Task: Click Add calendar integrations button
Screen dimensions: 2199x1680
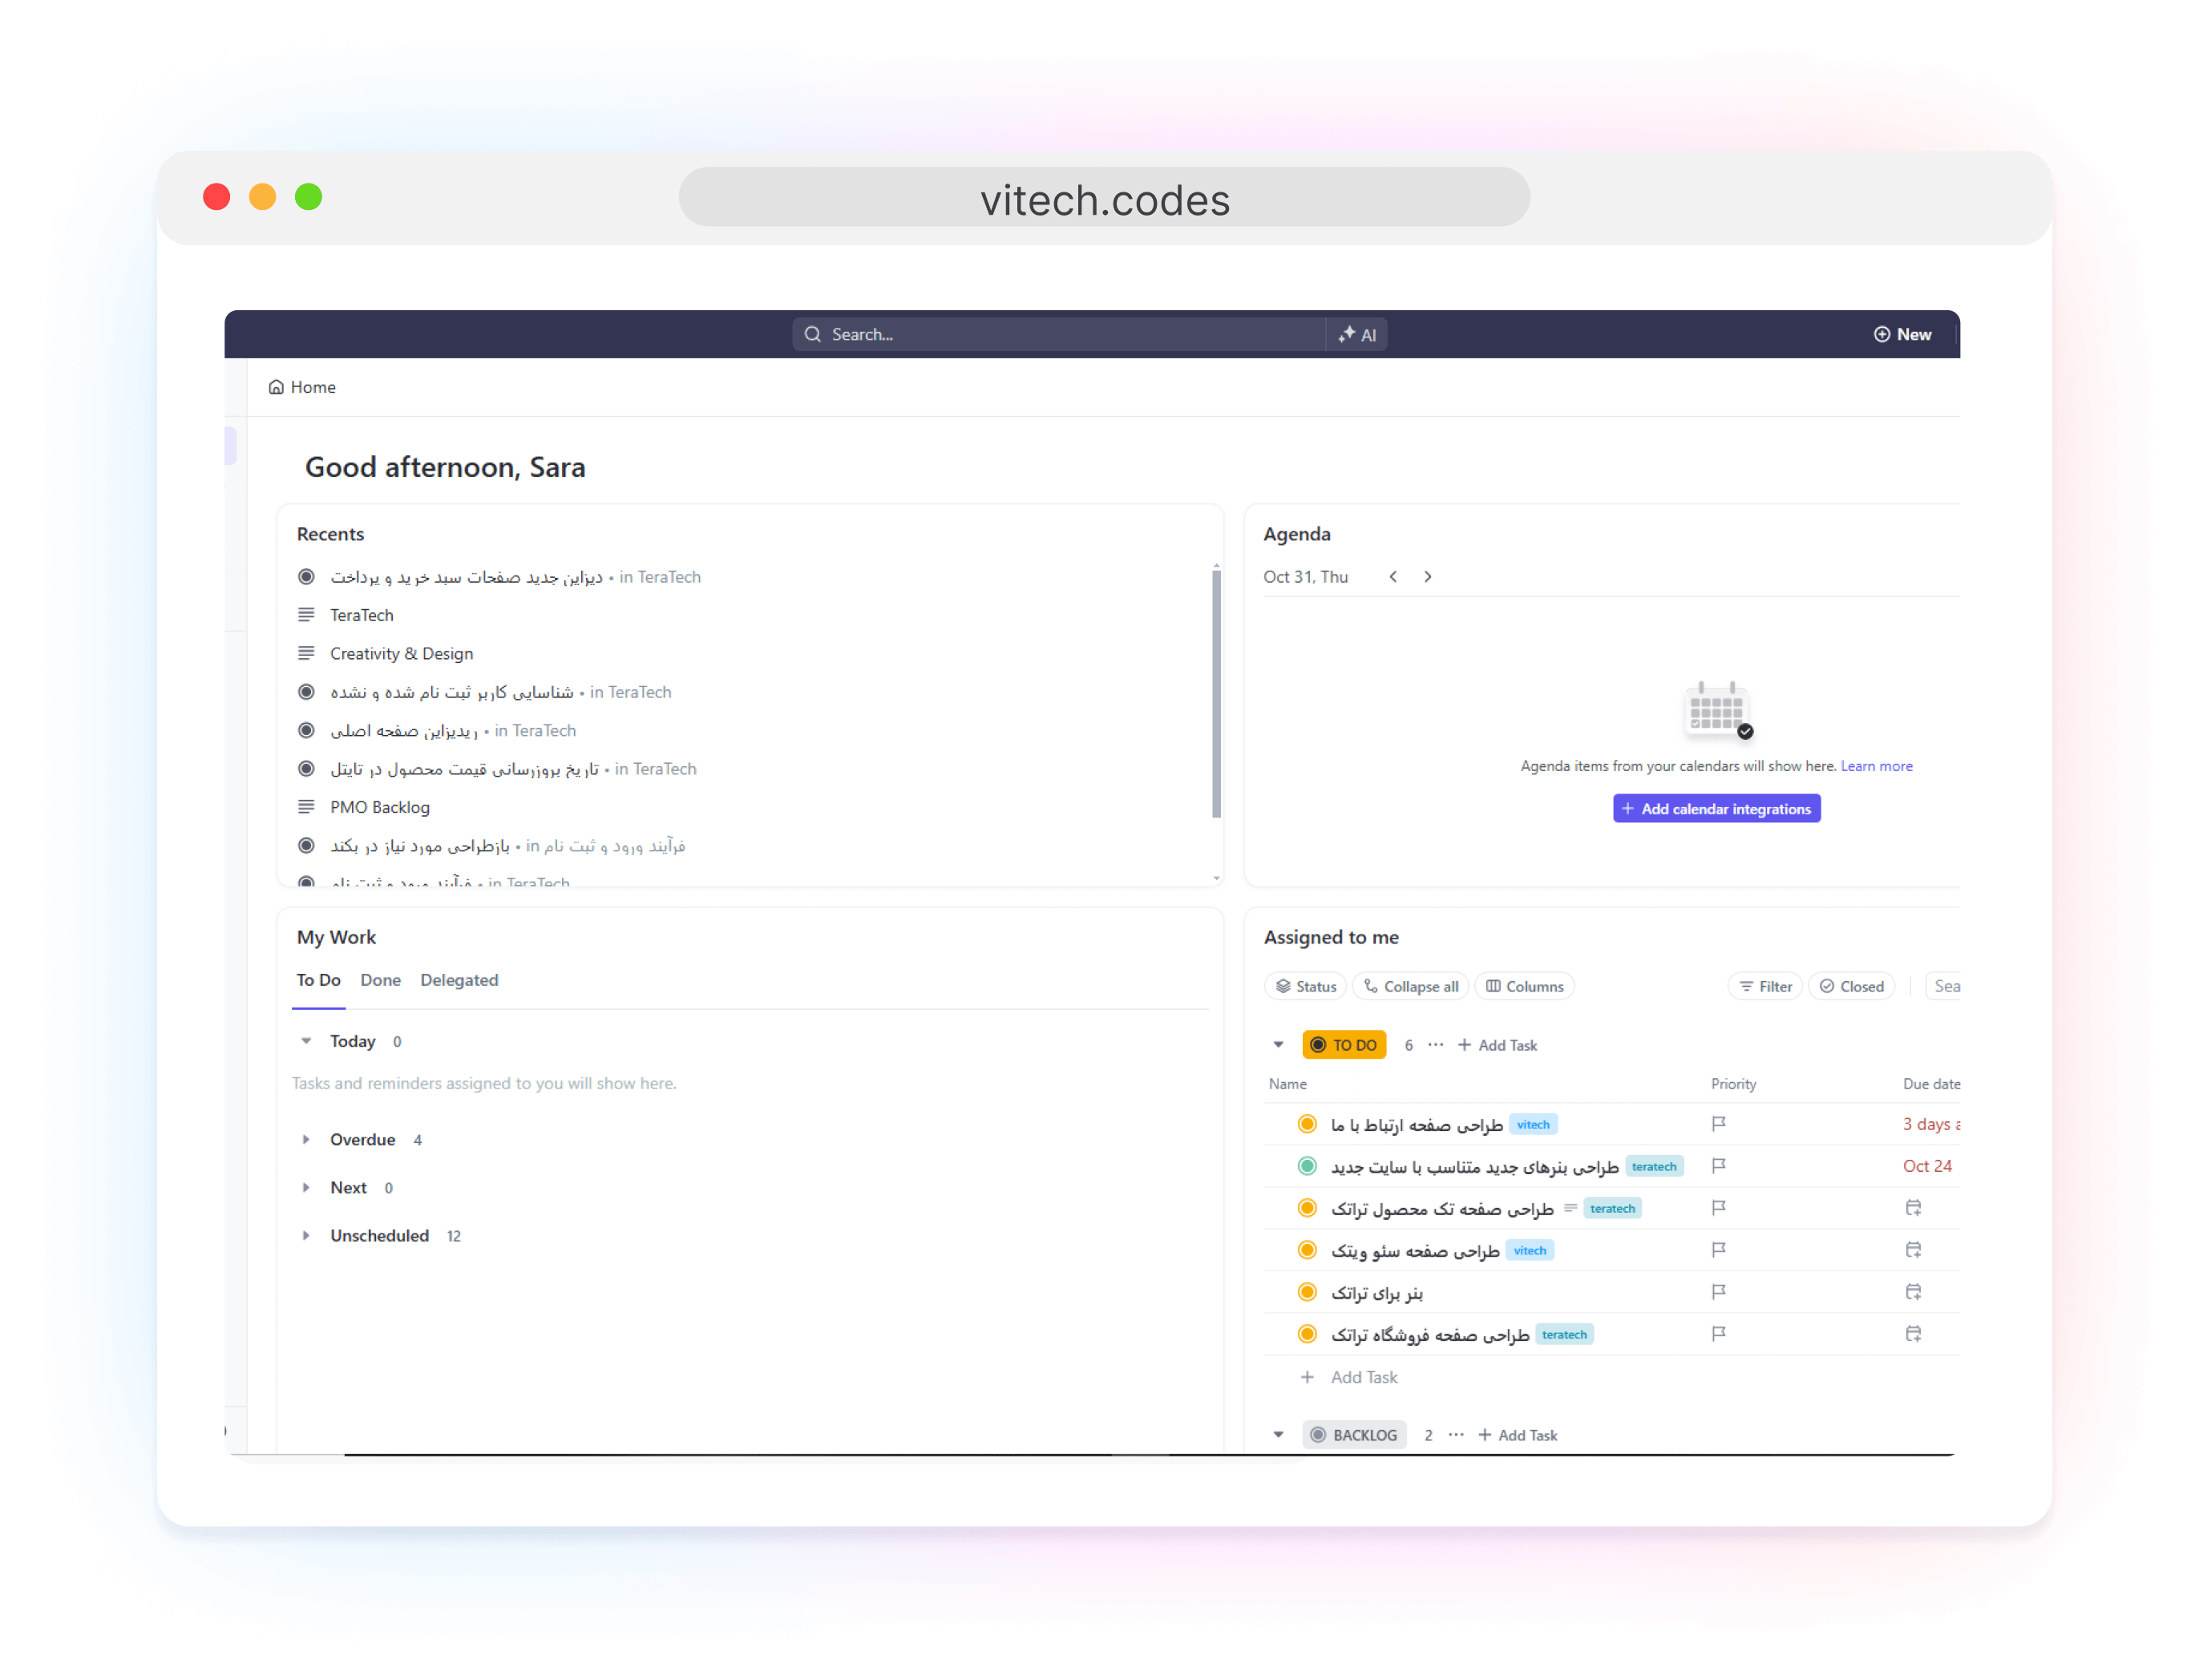Action: tap(1717, 809)
